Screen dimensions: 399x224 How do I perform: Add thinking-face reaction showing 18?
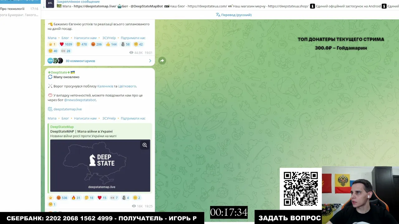pyautogui.click(x=89, y=198)
